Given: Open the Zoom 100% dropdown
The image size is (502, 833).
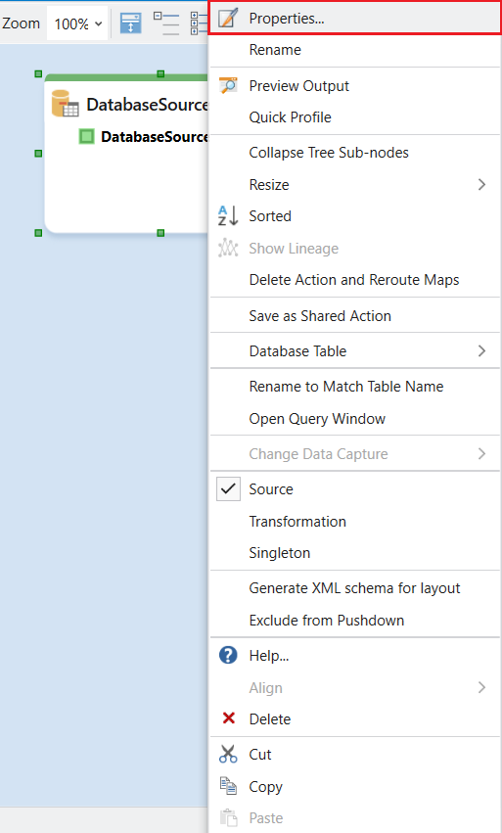Looking at the screenshot, I should pyautogui.click(x=77, y=23).
